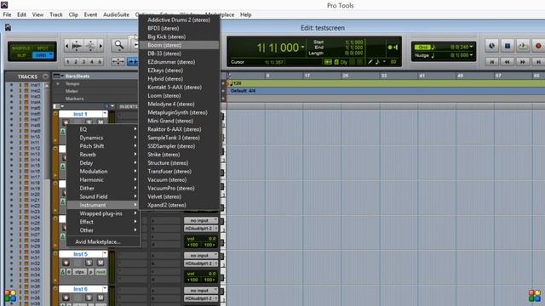The height and width of the screenshot is (306, 545).
Task: Expand the Reverb plug-in submenu
Action: click(103, 155)
